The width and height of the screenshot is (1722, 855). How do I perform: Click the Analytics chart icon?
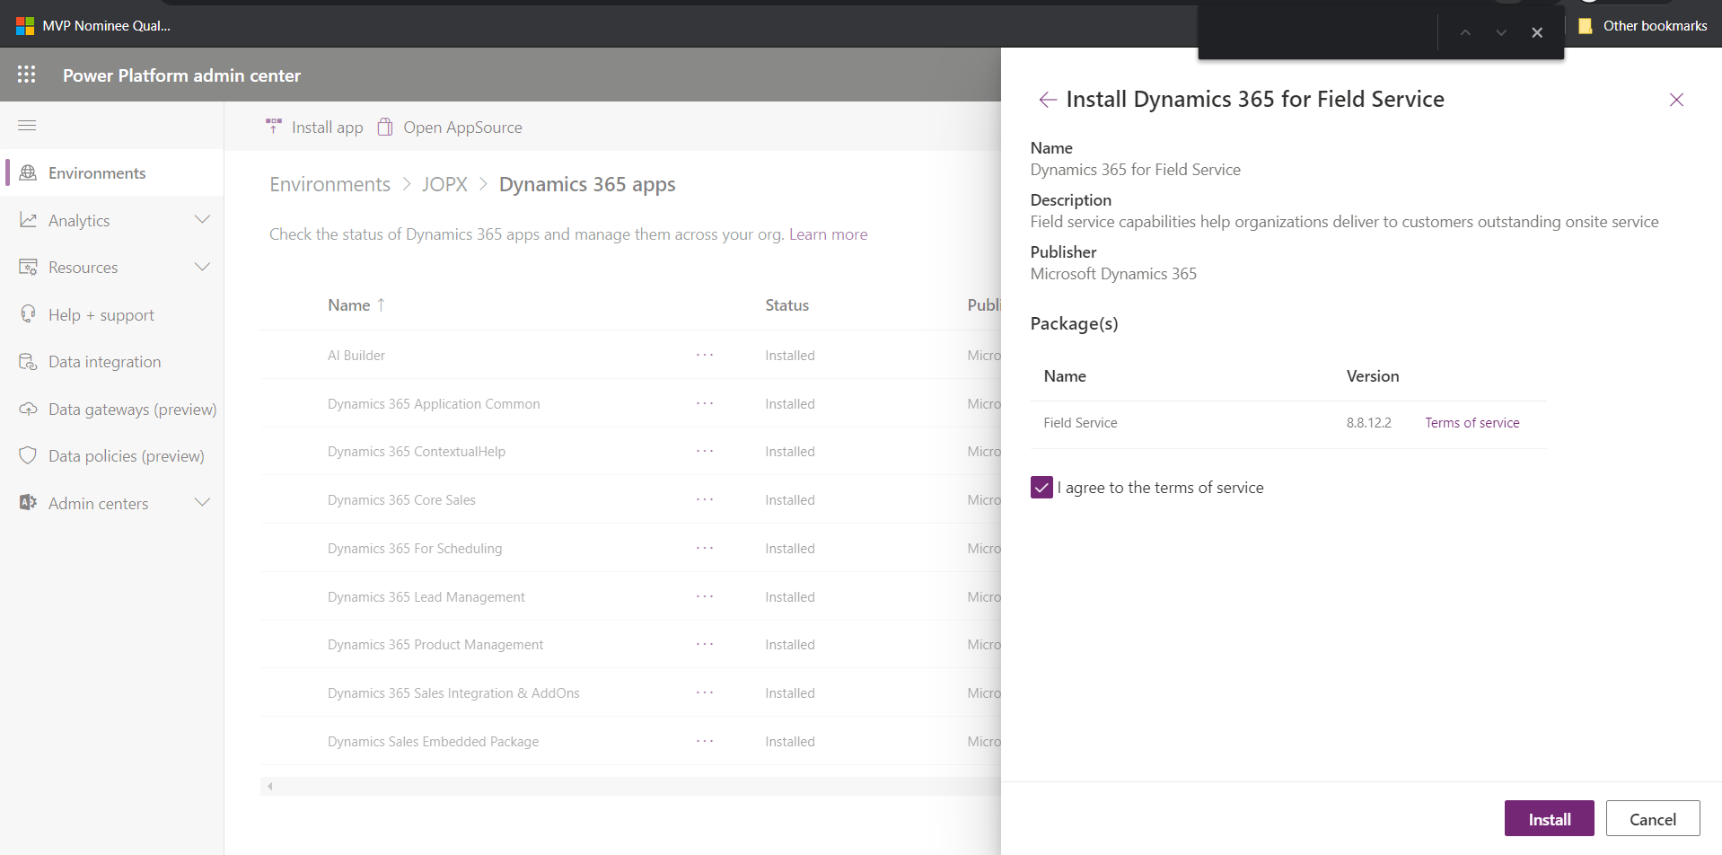click(28, 220)
